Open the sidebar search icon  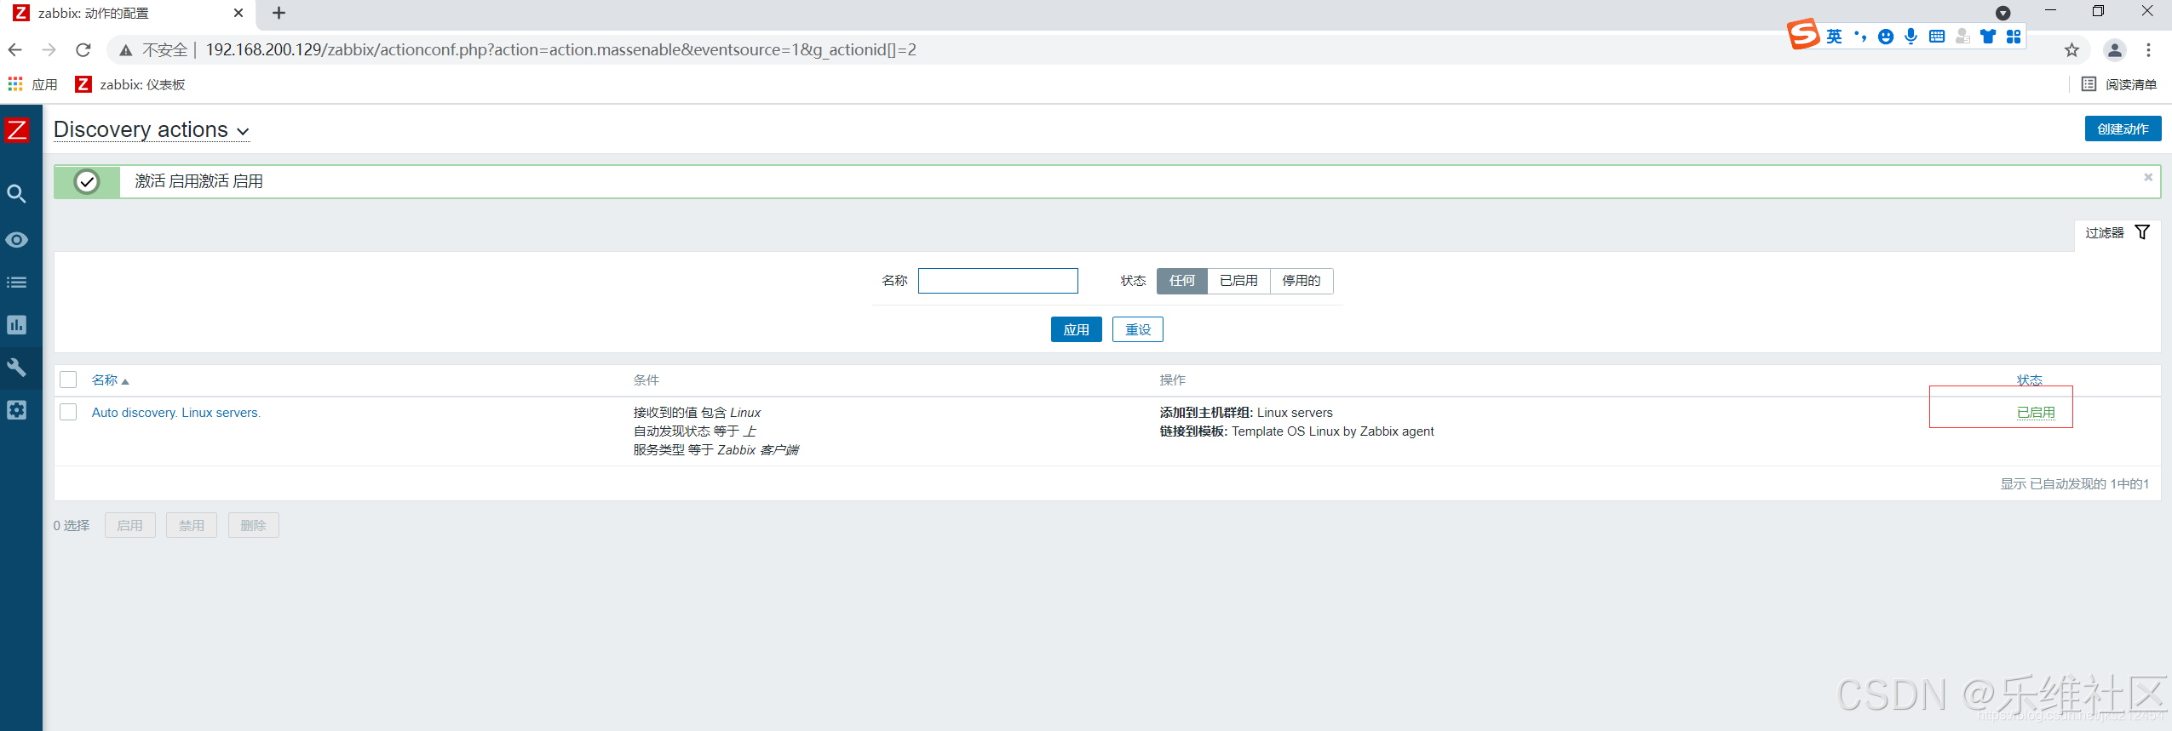click(16, 194)
